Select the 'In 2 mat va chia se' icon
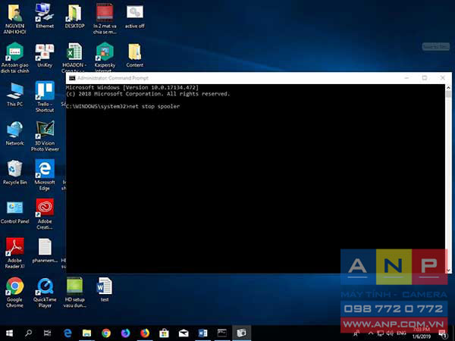 pos(105,12)
